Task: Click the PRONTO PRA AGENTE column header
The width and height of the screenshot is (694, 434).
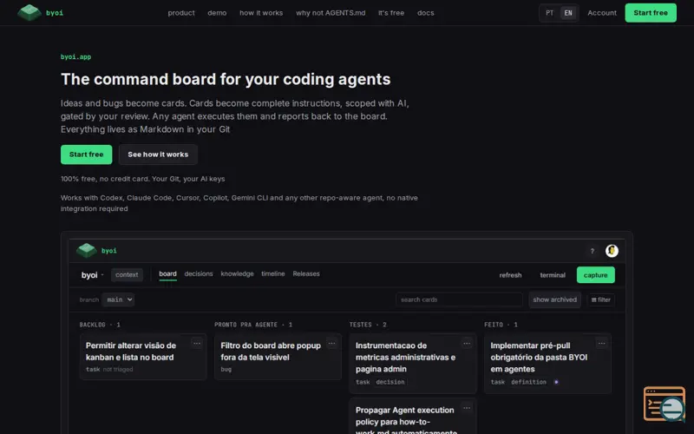Action: pos(253,325)
